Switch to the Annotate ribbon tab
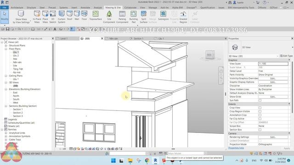 click(x=85, y=7)
